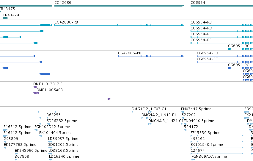Select the CG6954-PC protein label
The image size is (253, 161).
[x=238, y=65]
